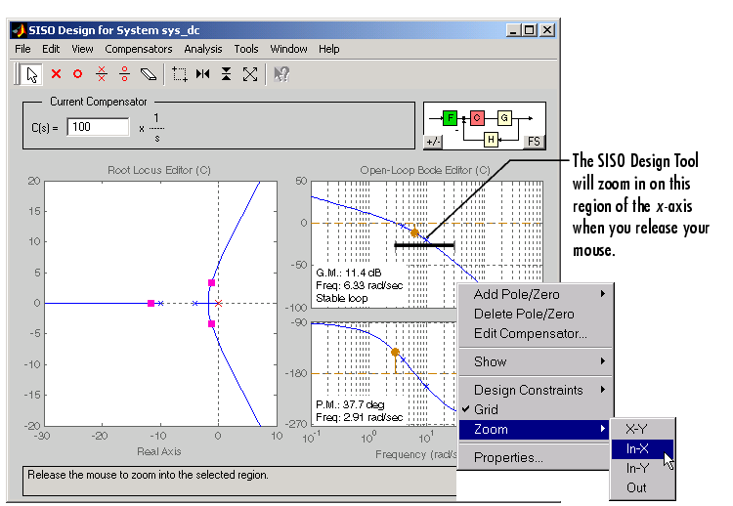Viewport: 733px width, 506px height.
Task: Click upper pink closed-loop pole square
Action: (x=211, y=283)
